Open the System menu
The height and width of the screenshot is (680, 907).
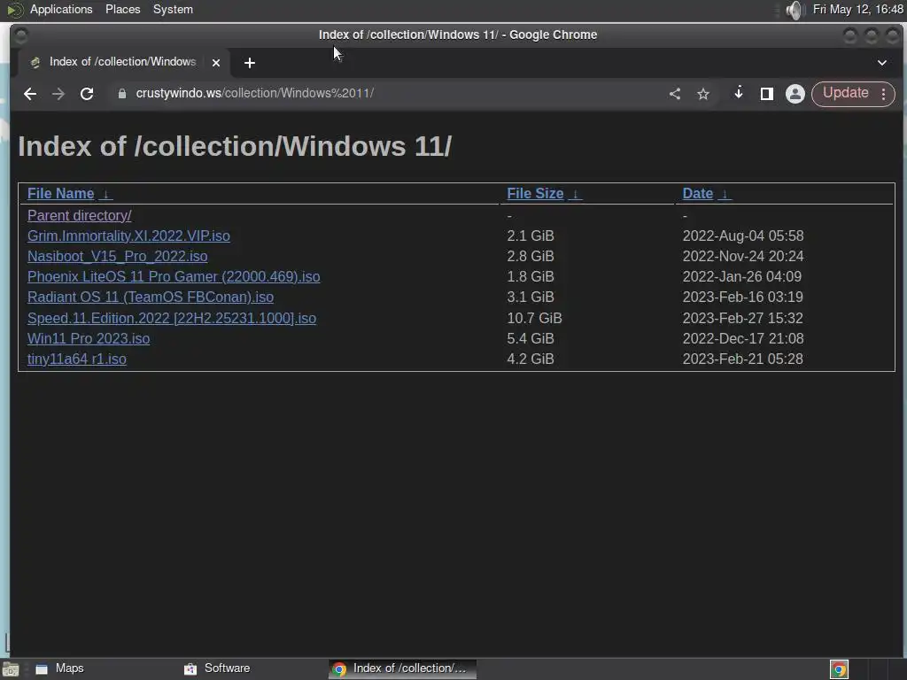click(x=173, y=9)
